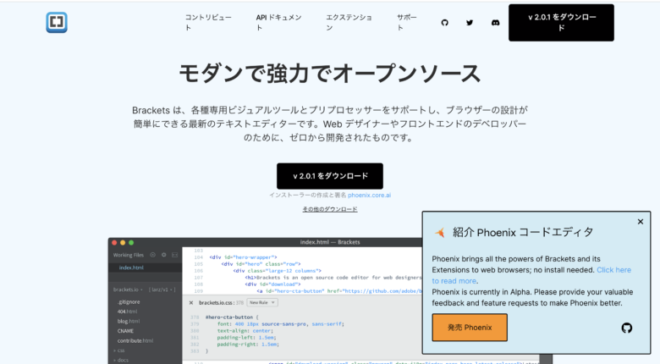Open the Discord icon in navigation bar
The width and height of the screenshot is (660, 364).
[x=495, y=23]
